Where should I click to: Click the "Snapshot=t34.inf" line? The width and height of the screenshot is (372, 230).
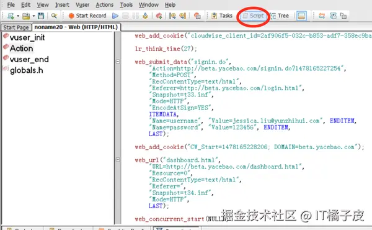[x=181, y=193]
